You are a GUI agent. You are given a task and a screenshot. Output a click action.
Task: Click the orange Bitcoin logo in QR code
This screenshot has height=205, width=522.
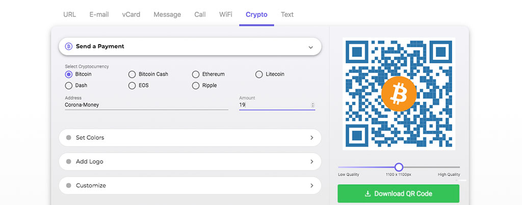[x=399, y=94]
